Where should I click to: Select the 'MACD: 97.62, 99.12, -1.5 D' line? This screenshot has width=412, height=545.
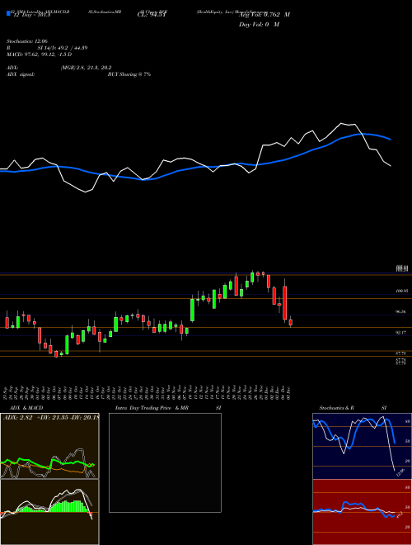click(x=40, y=54)
